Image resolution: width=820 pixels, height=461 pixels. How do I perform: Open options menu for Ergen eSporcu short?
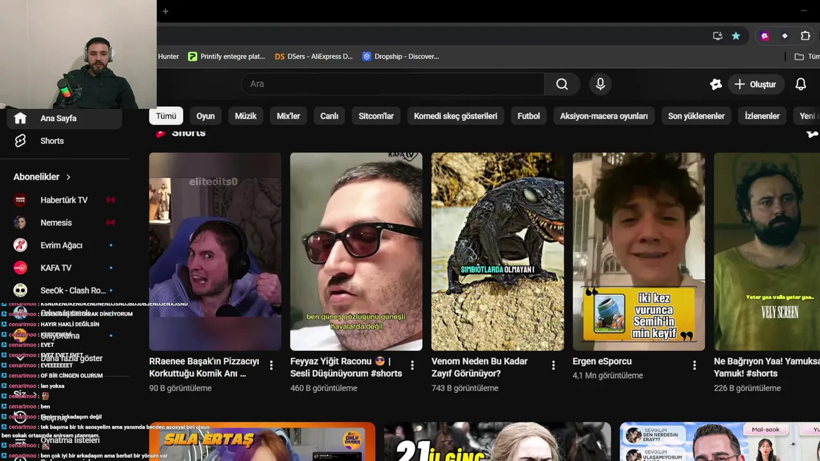tap(694, 365)
